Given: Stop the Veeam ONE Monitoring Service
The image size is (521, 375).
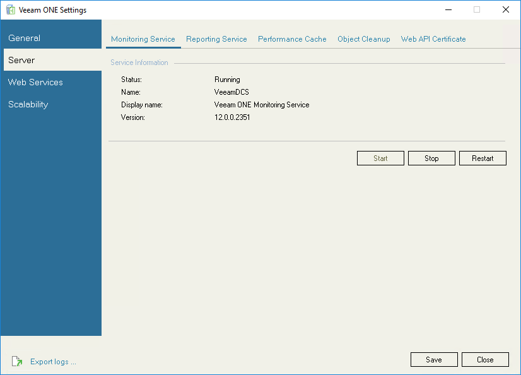Looking at the screenshot, I should click(x=431, y=158).
